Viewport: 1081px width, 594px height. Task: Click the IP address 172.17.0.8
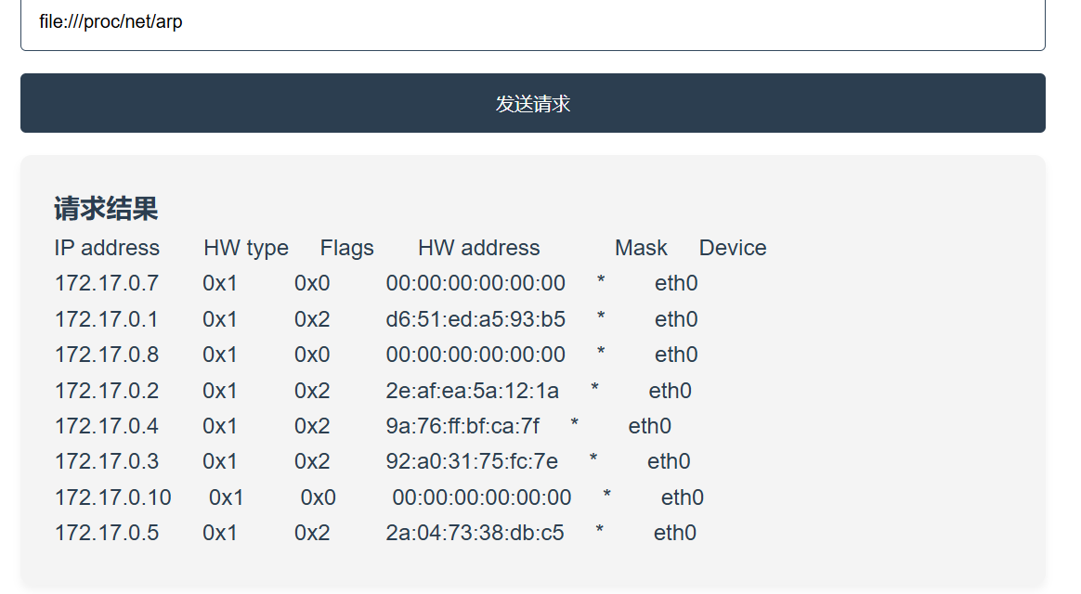pos(107,355)
